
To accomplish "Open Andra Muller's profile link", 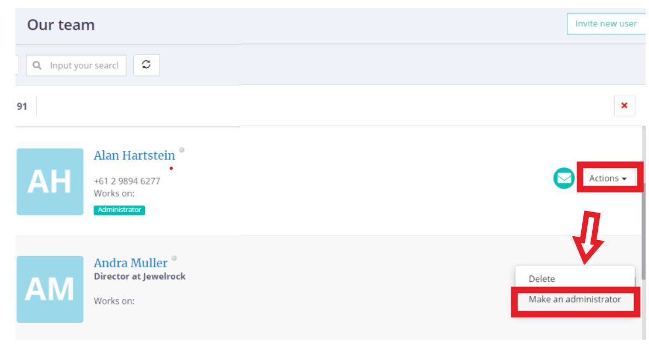I will (x=130, y=263).
